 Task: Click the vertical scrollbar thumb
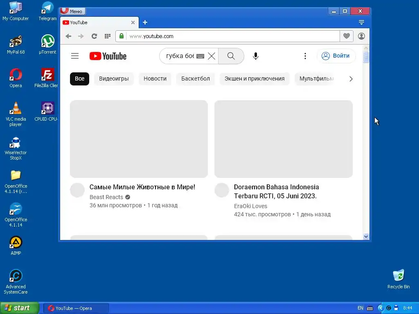(366, 57)
